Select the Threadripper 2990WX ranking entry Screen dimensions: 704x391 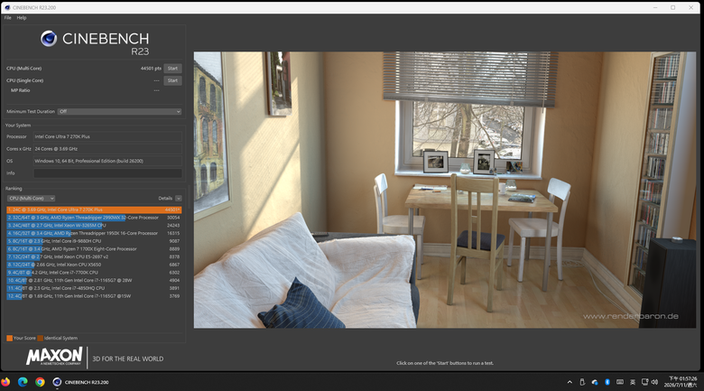tap(94, 218)
